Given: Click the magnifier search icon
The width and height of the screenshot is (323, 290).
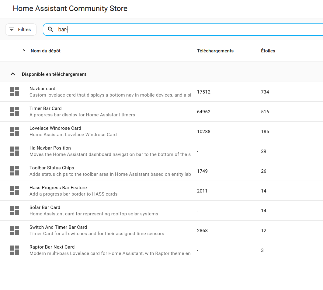Looking at the screenshot, I should [50, 30].
